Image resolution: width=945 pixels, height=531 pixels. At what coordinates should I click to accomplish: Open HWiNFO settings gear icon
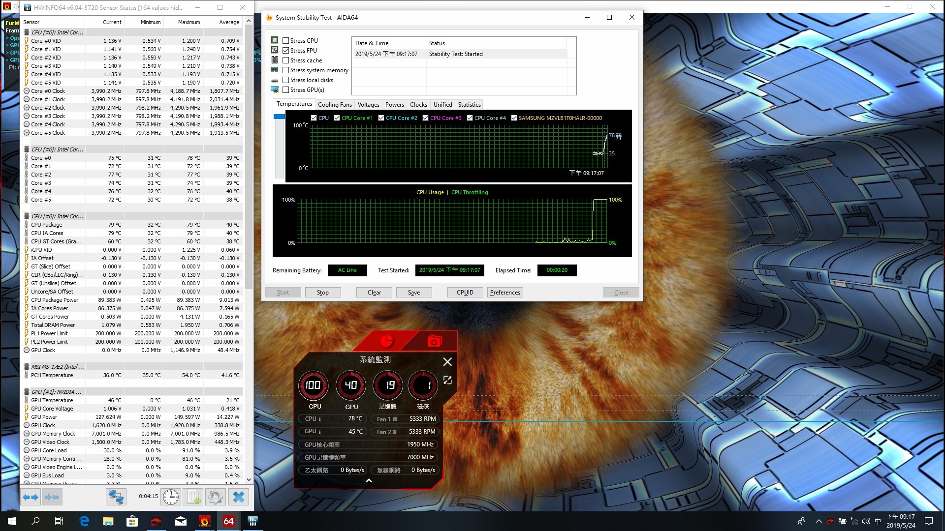[x=216, y=497]
